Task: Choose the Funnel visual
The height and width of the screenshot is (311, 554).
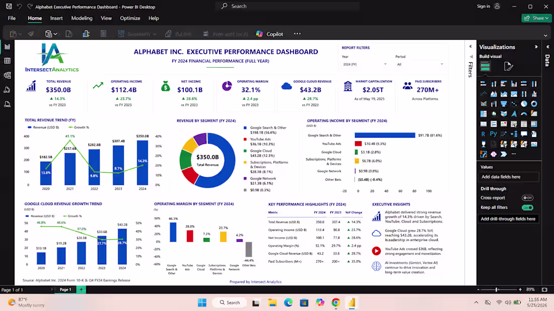Action: [504, 104]
